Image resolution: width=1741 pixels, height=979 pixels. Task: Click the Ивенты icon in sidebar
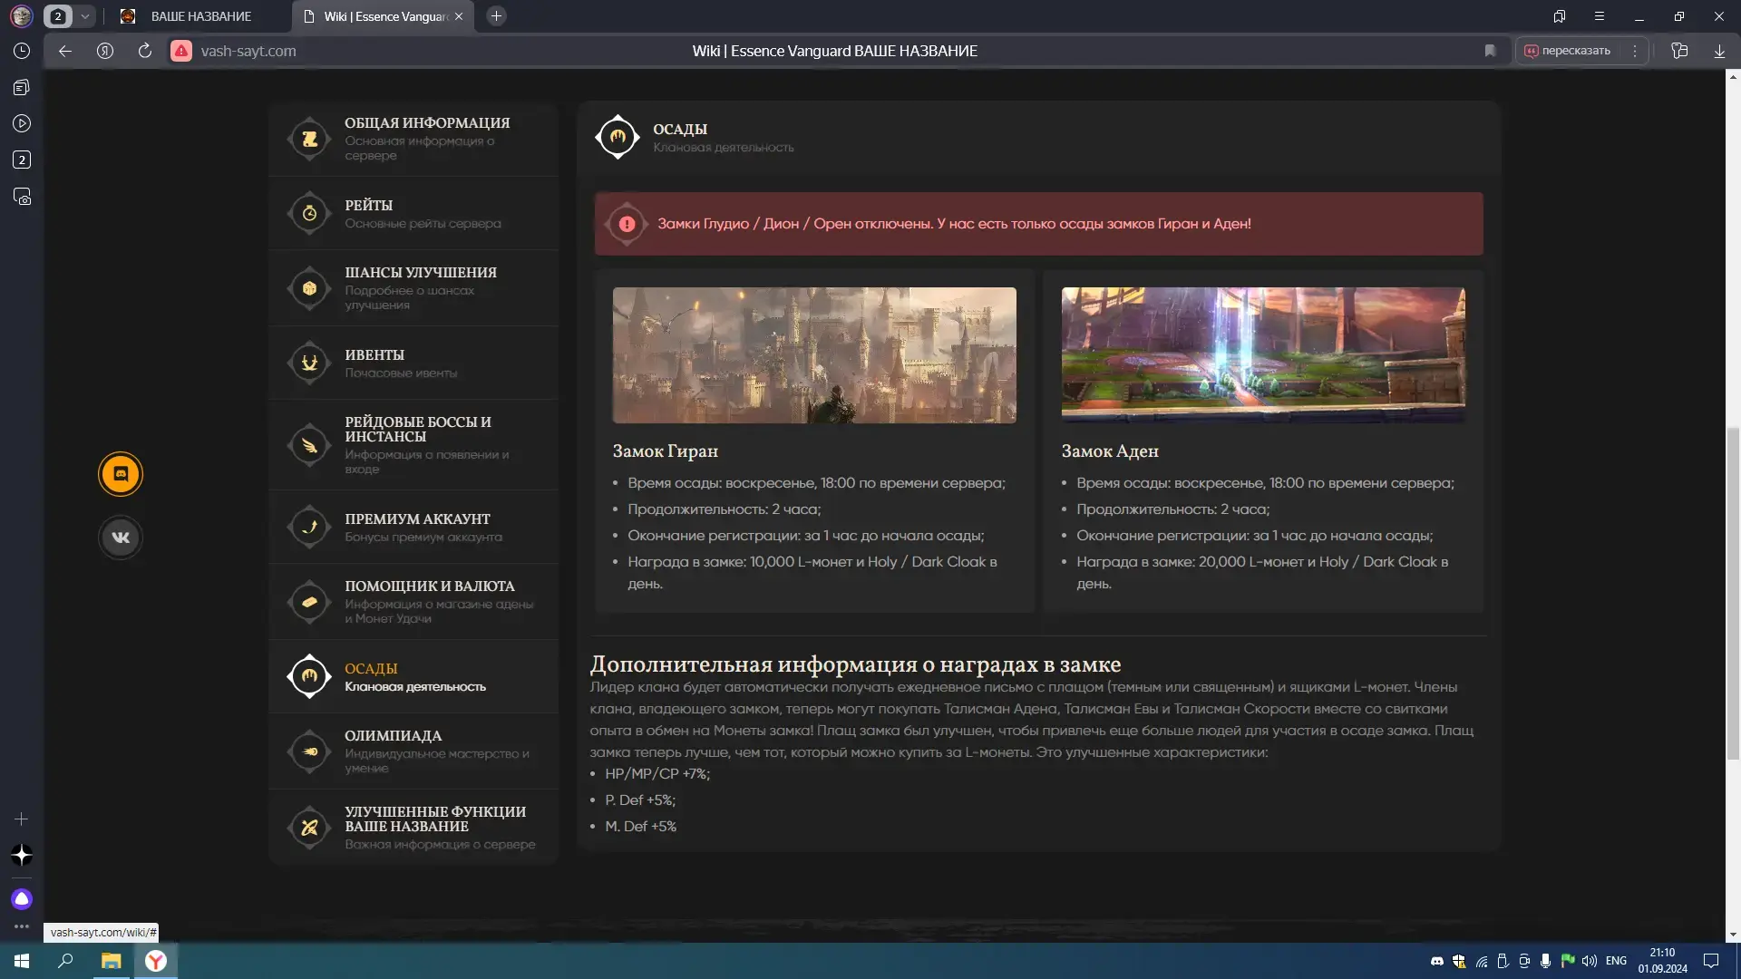(309, 363)
